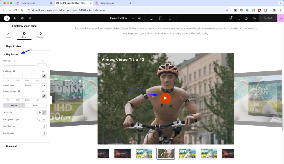Switch to the Content tab
The image size is (284, 164).
(8, 35)
